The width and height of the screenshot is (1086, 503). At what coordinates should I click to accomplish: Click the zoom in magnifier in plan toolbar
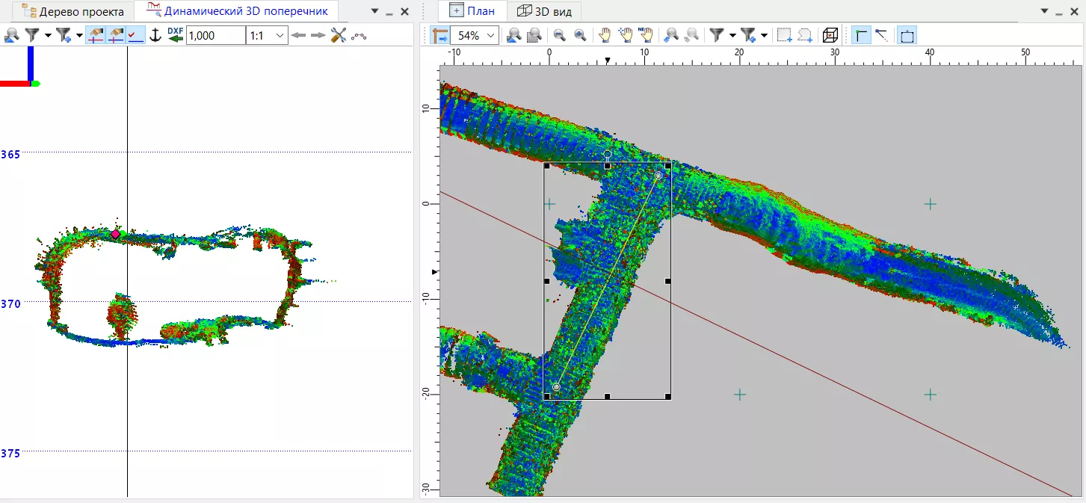[x=580, y=35]
